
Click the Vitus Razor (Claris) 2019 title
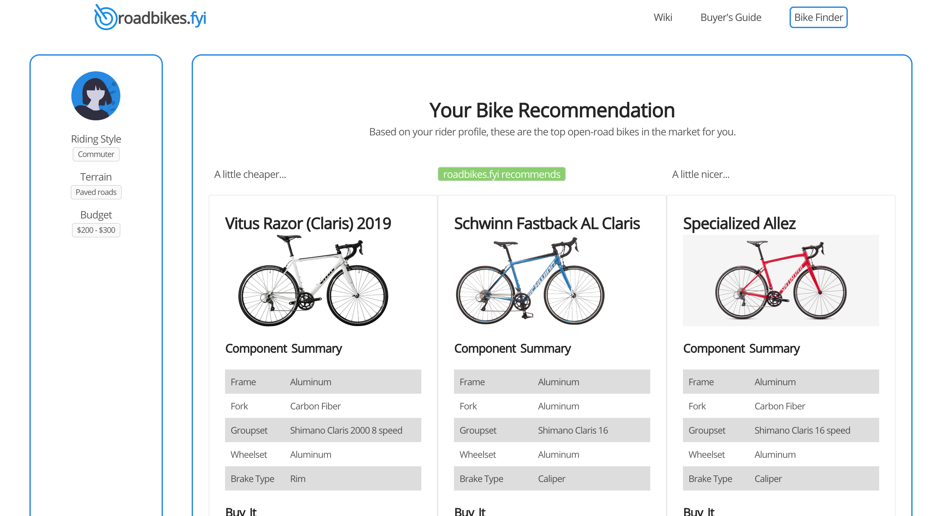pos(308,223)
